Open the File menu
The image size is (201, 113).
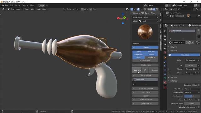coord(6,5)
